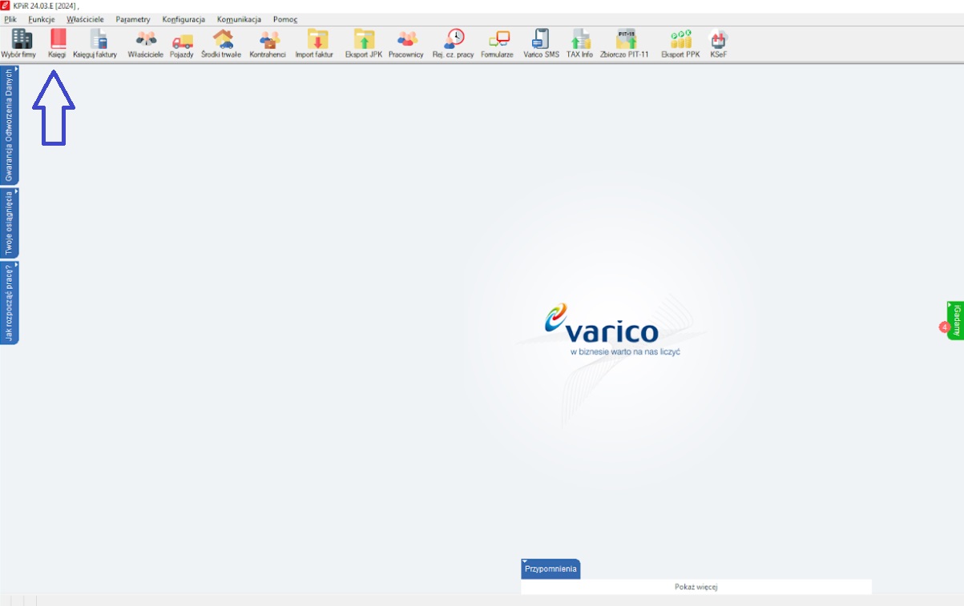Click the Księguj faktury icon
Image resolution: width=964 pixels, height=606 pixels.
click(95, 44)
